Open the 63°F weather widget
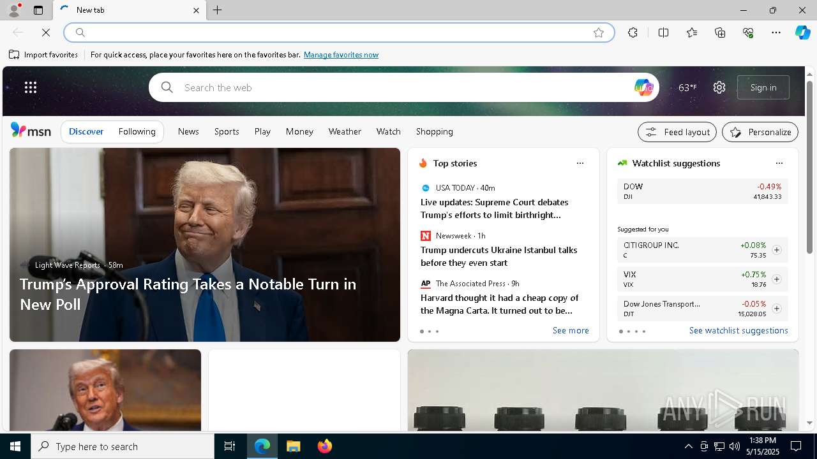 click(687, 87)
